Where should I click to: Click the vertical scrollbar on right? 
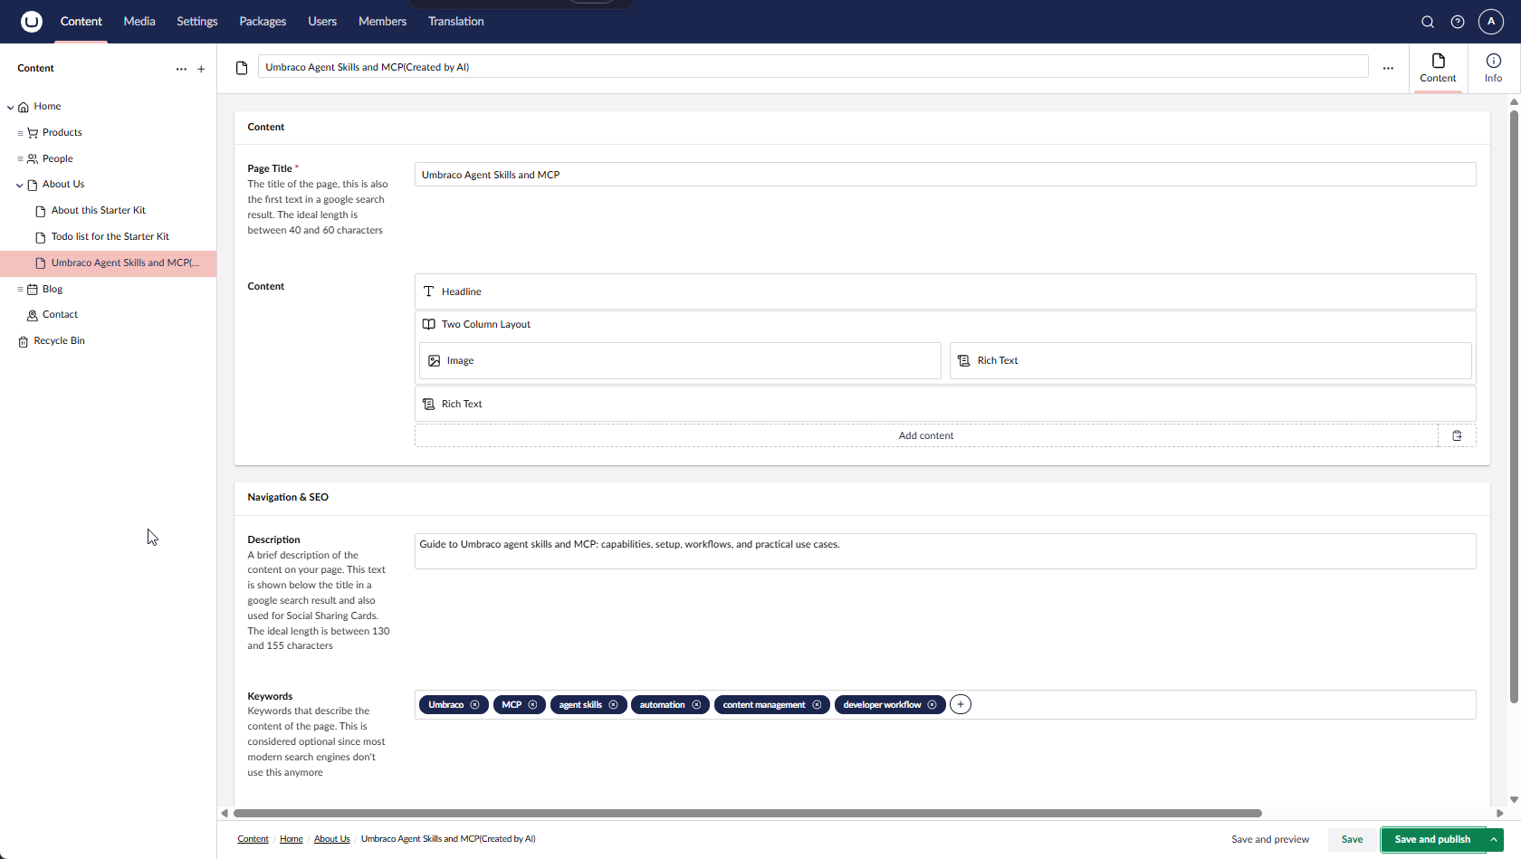[x=1514, y=406]
